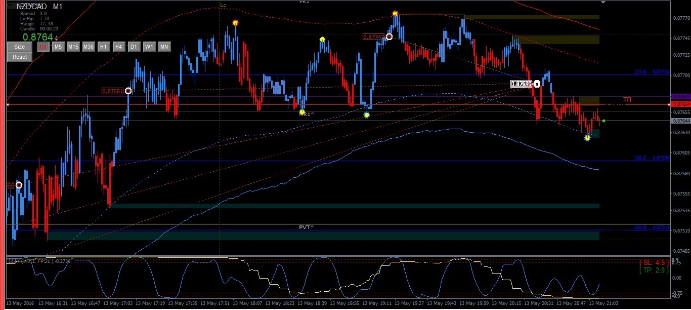Click white circle marker near 20:31
This screenshot has height=310, width=691.
[537, 84]
